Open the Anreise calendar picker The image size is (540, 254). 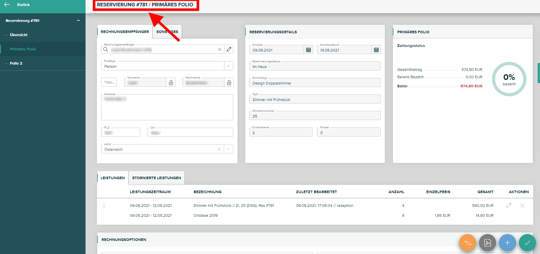click(308, 50)
